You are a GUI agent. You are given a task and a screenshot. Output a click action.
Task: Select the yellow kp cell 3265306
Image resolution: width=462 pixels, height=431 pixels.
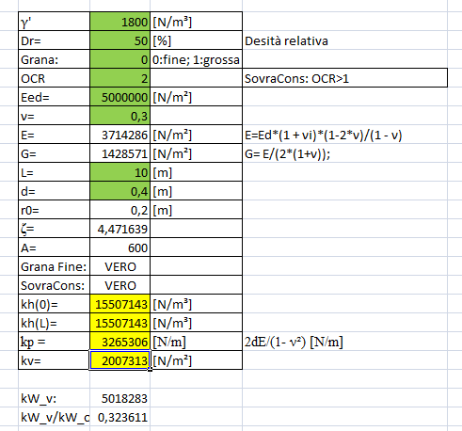119,342
